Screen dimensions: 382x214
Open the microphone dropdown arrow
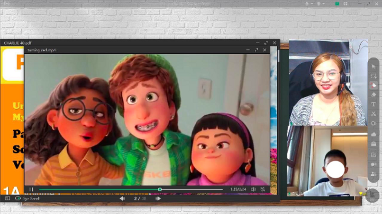(312, 4)
